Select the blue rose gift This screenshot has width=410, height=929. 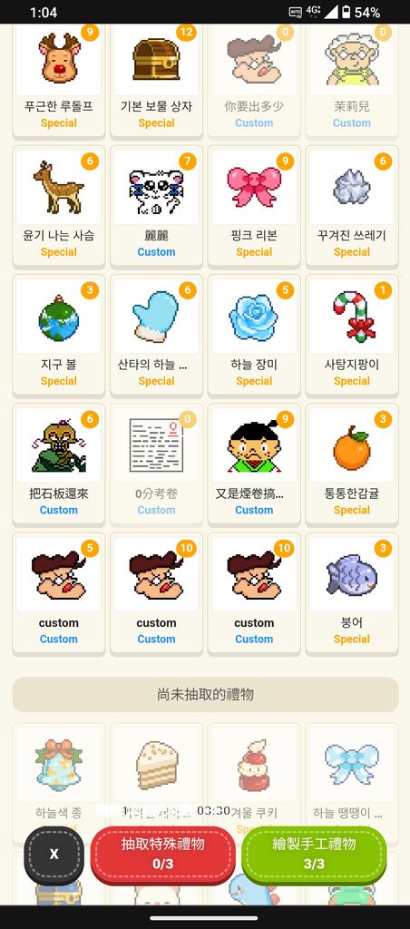click(x=254, y=317)
